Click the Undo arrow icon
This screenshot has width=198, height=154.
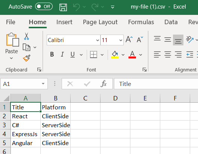[x=77, y=7]
